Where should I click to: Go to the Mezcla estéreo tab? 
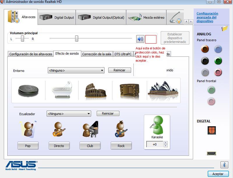point(146,18)
